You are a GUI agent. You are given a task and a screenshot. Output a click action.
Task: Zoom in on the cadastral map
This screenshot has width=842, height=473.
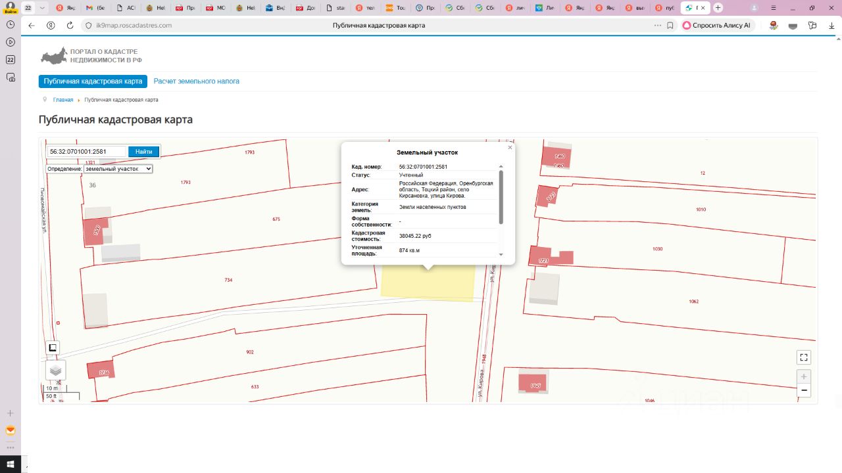point(803,376)
